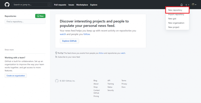The width and height of the screenshot is (201, 103).
Task: Select New project menu option
Action: [174, 27]
